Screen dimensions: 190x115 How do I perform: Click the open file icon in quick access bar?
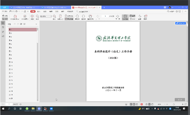tap(11, 11)
